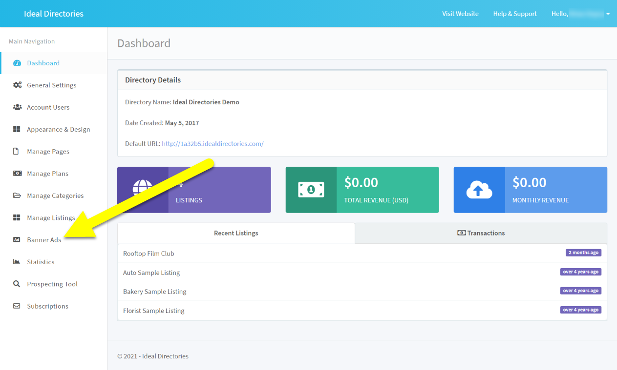Click the Directory Details panel heading
Image resolution: width=617 pixels, height=370 pixels.
click(x=153, y=80)
